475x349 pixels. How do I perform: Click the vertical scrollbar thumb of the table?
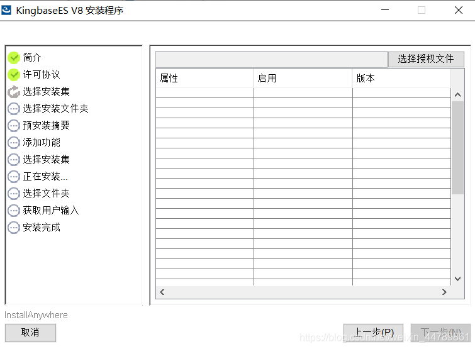(458, 147)
